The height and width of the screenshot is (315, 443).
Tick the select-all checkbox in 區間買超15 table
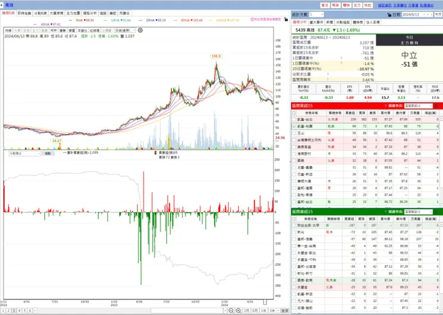pos(294,113)
